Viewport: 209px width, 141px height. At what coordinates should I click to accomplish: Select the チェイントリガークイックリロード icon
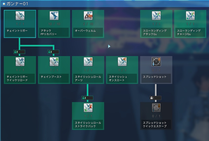pos(20,62)
